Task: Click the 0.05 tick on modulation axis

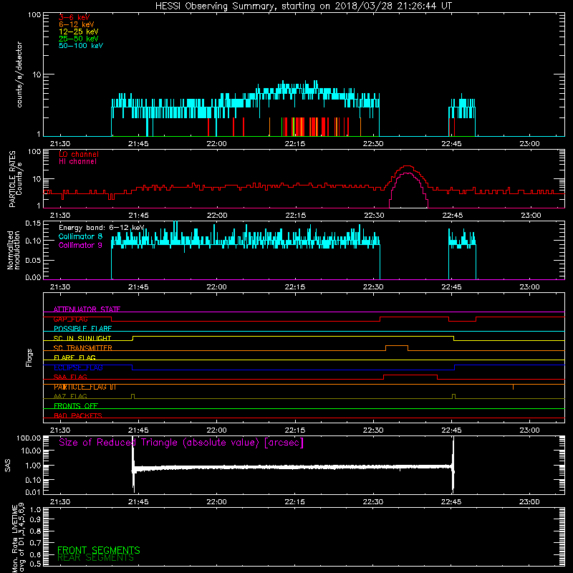Action: [33, 260]
